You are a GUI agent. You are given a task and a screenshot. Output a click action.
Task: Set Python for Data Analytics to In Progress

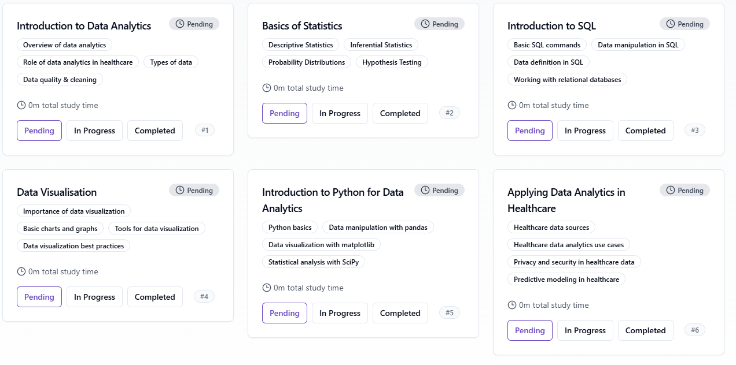coord(340,313)
